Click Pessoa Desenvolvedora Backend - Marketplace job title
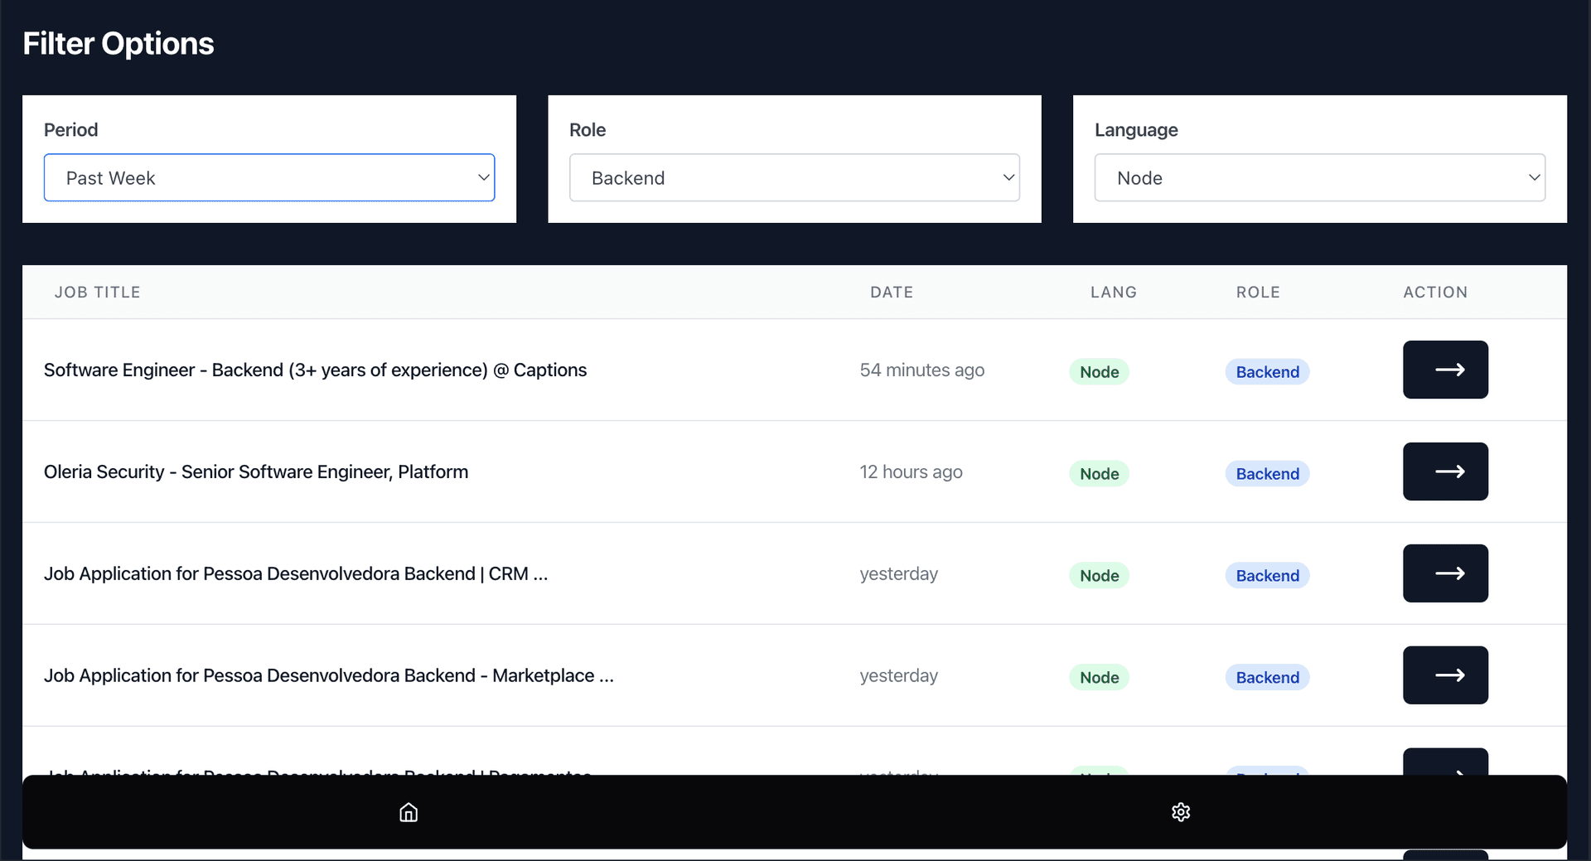 pos(329,676)
